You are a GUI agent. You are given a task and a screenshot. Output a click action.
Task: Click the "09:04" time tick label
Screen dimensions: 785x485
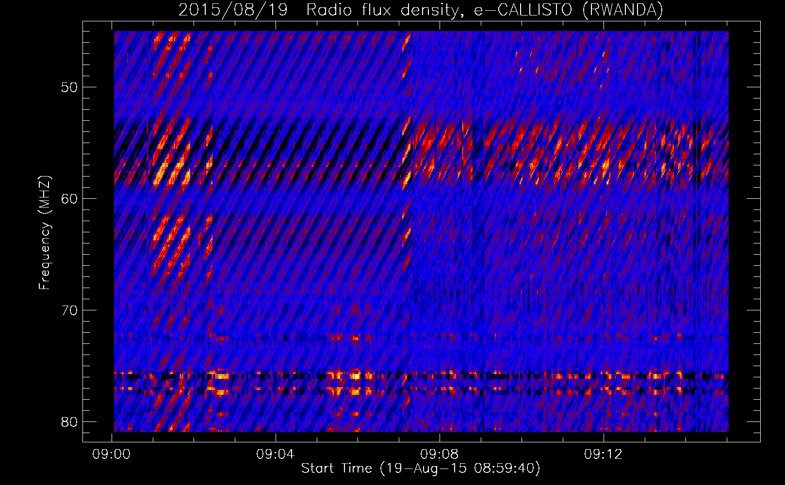(x=276, y=454)
